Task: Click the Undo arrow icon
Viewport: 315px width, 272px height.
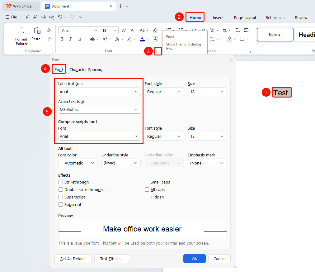Action: [x=60, y=17]
